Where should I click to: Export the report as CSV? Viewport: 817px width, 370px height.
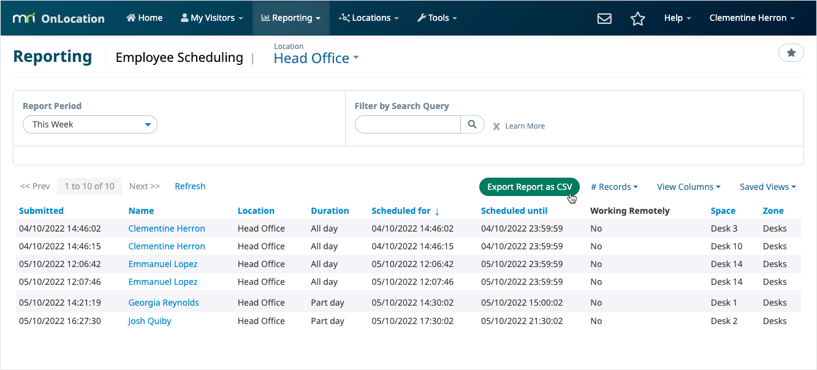coord(529,187)
